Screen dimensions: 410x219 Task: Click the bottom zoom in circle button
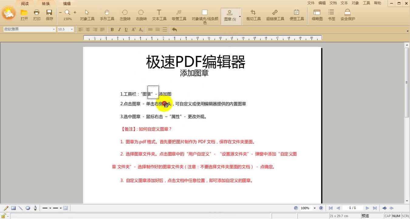[x=321, y=208]
